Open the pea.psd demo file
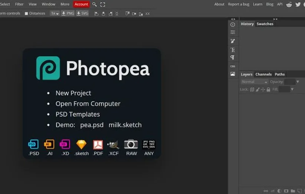 click(92, 125)
